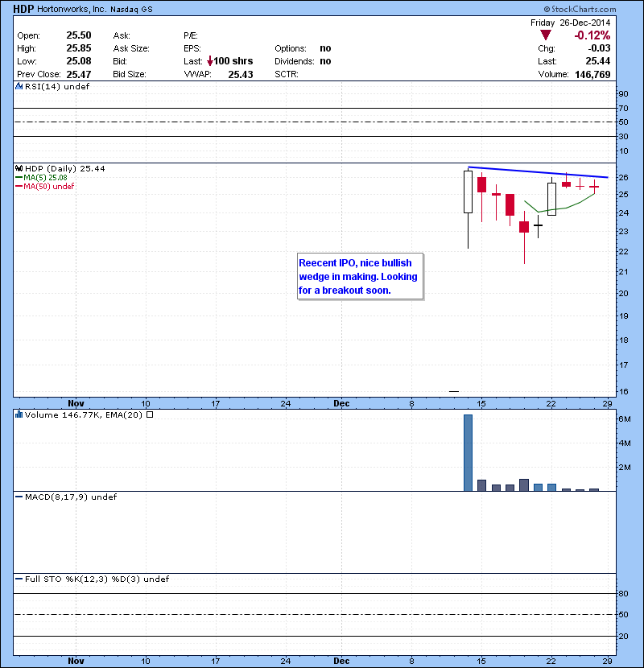
Task: Click the 16 label on price axis
Action: pyautogui.click(x=624, y=391)
